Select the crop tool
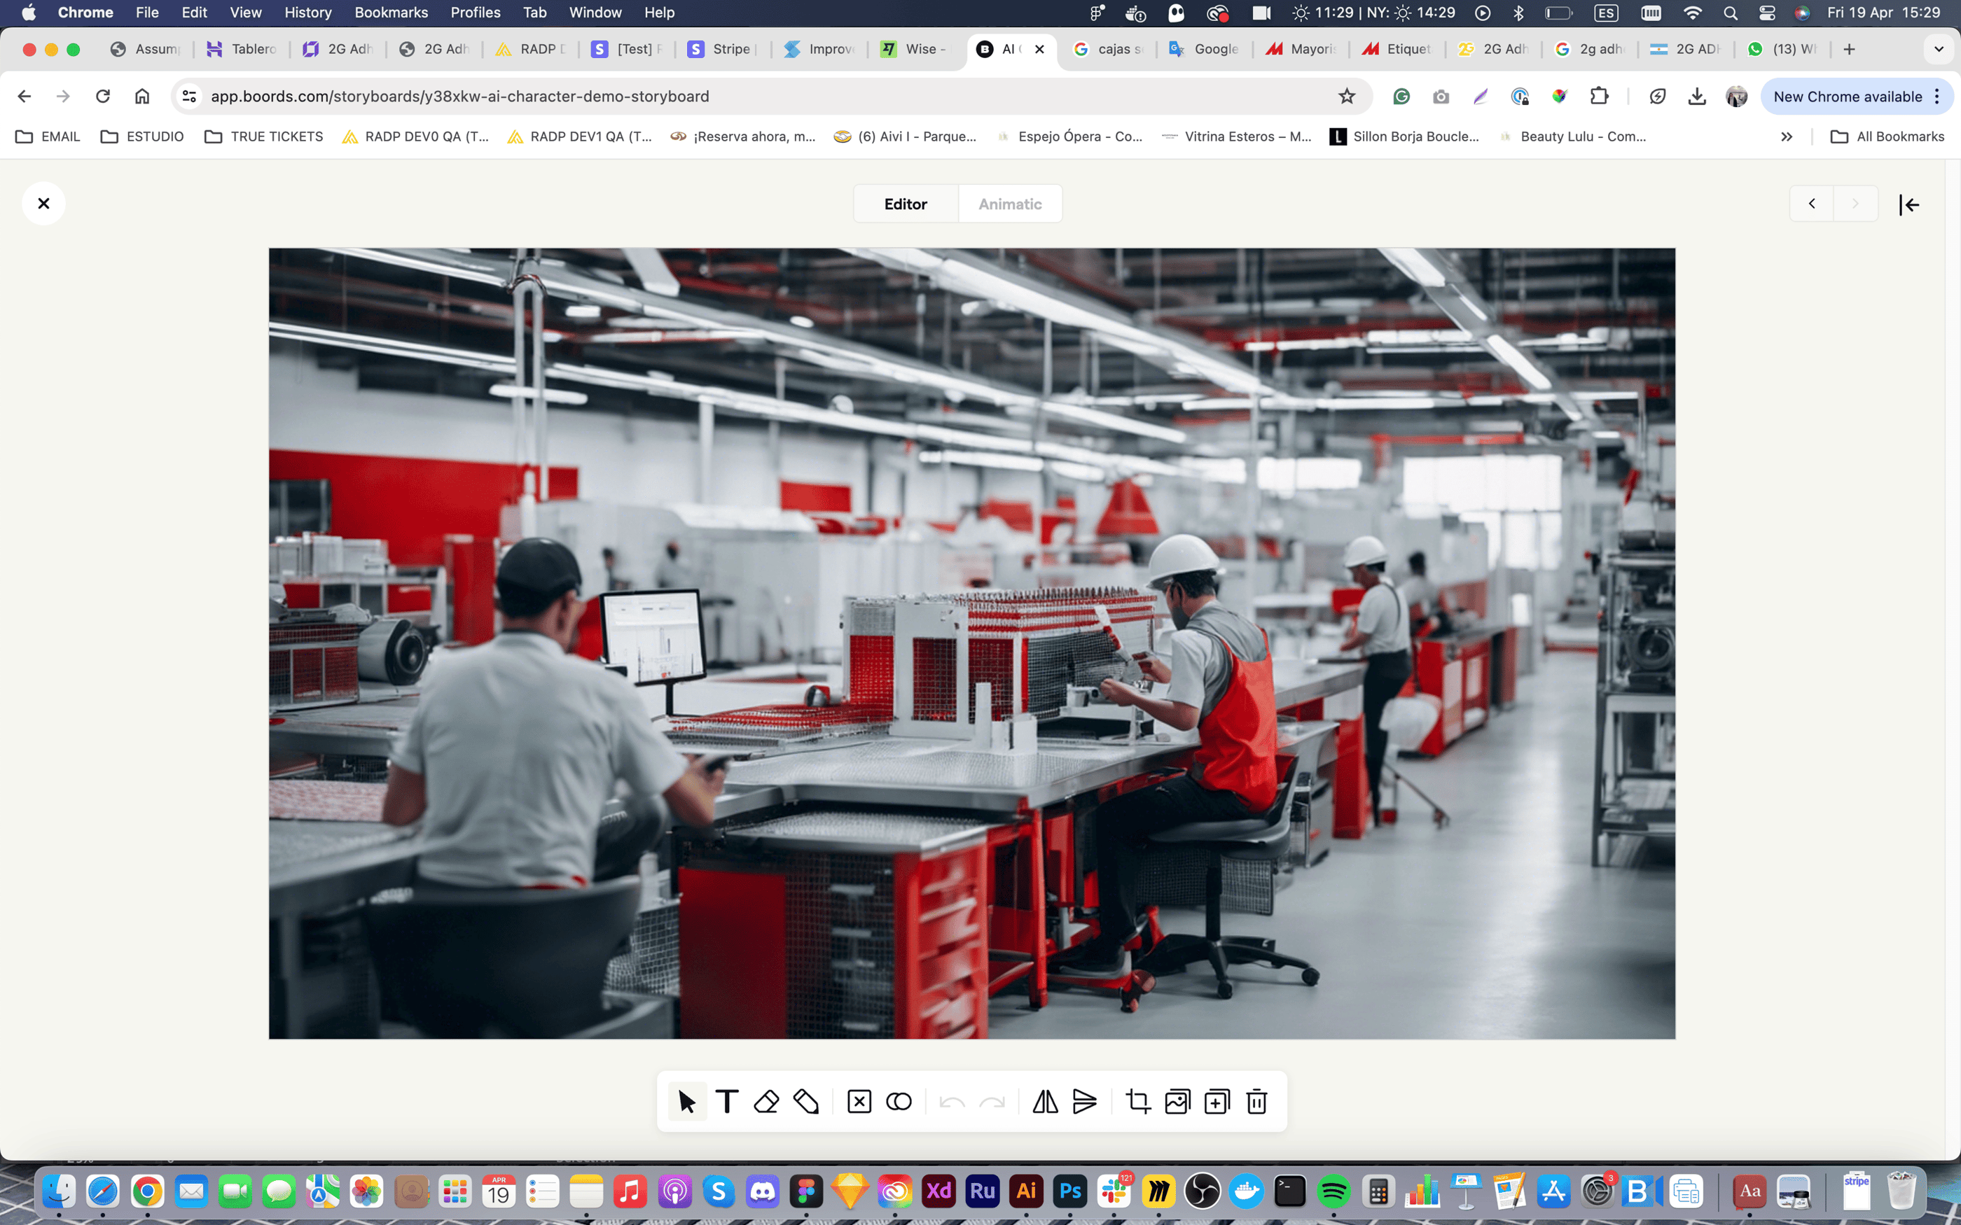This screenshot has width=1961, height=1225. pos(1137,1101)
